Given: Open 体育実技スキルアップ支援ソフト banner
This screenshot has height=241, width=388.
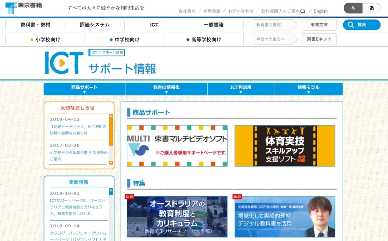Looking at the screenshot, I should 285,146.
